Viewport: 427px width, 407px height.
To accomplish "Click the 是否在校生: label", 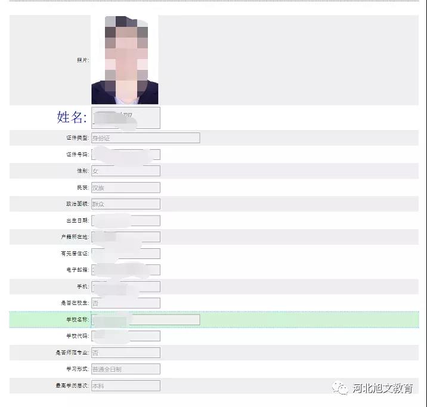I will pos(75,303).
